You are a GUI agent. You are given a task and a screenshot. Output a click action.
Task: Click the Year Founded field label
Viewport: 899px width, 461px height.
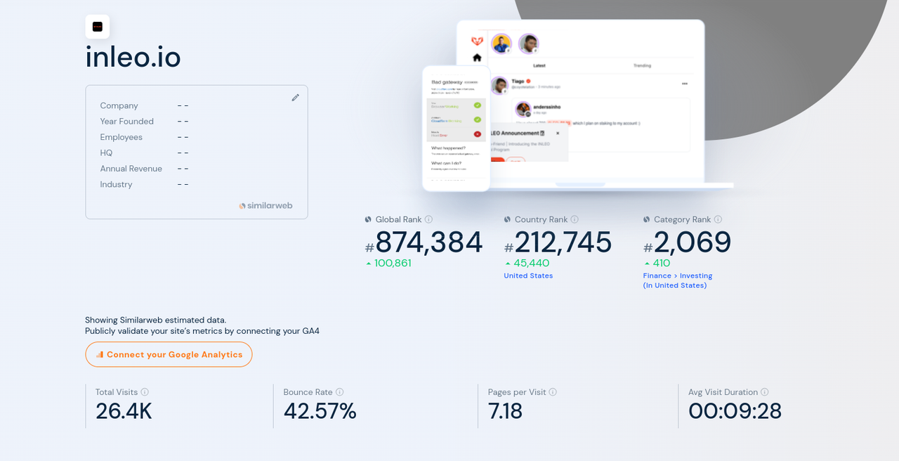(126, 121)
